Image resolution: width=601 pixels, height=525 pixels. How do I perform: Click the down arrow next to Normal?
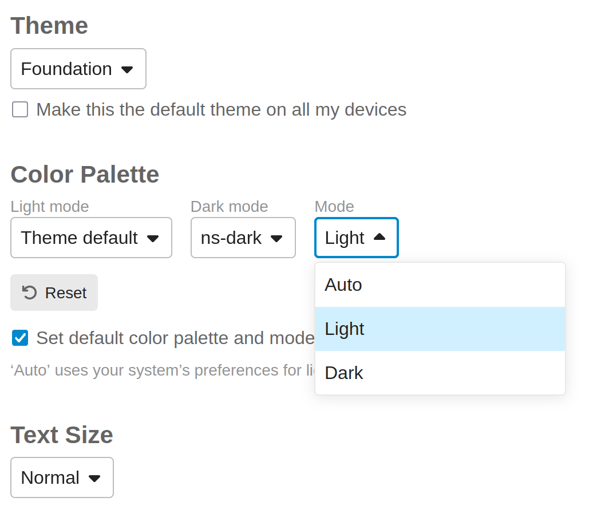(x=94, y=478)
